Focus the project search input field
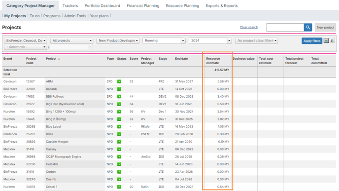This screenshot has height=191, width=339. tap(285, 28)
